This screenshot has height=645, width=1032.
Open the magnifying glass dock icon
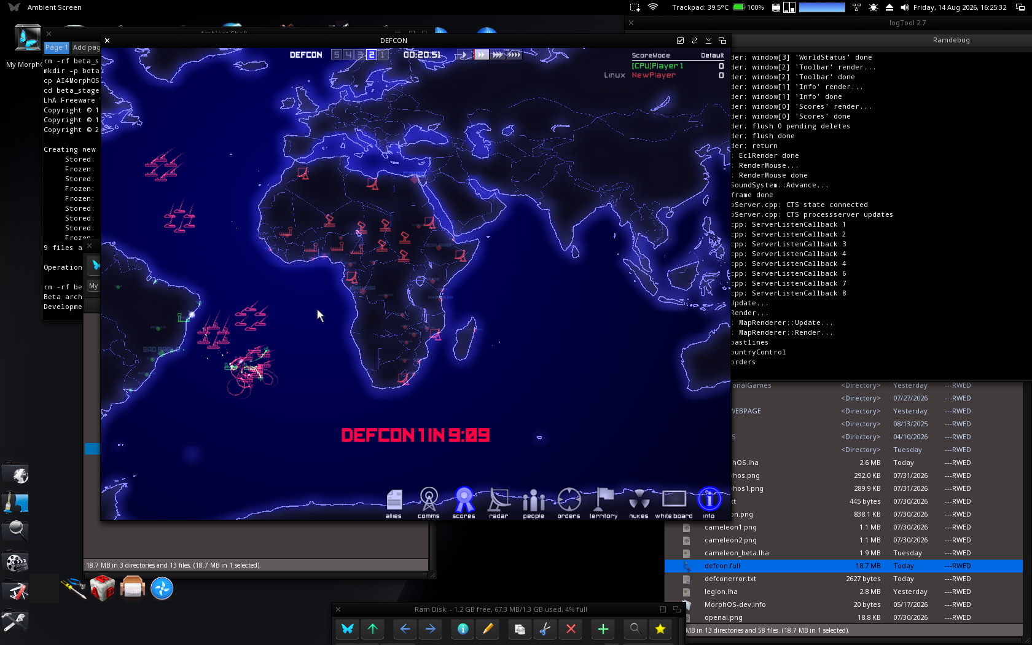[x=15, y=530]
